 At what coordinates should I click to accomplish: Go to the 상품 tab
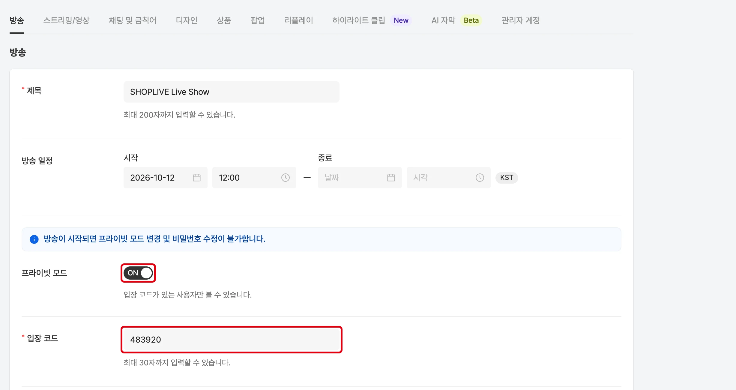[x=224, y=20]
